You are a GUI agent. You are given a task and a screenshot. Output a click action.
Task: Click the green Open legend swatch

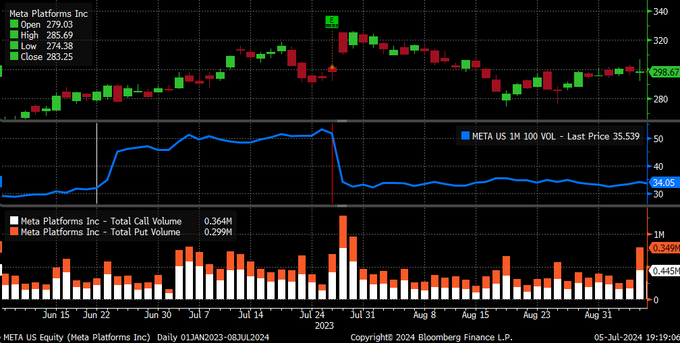14,25
